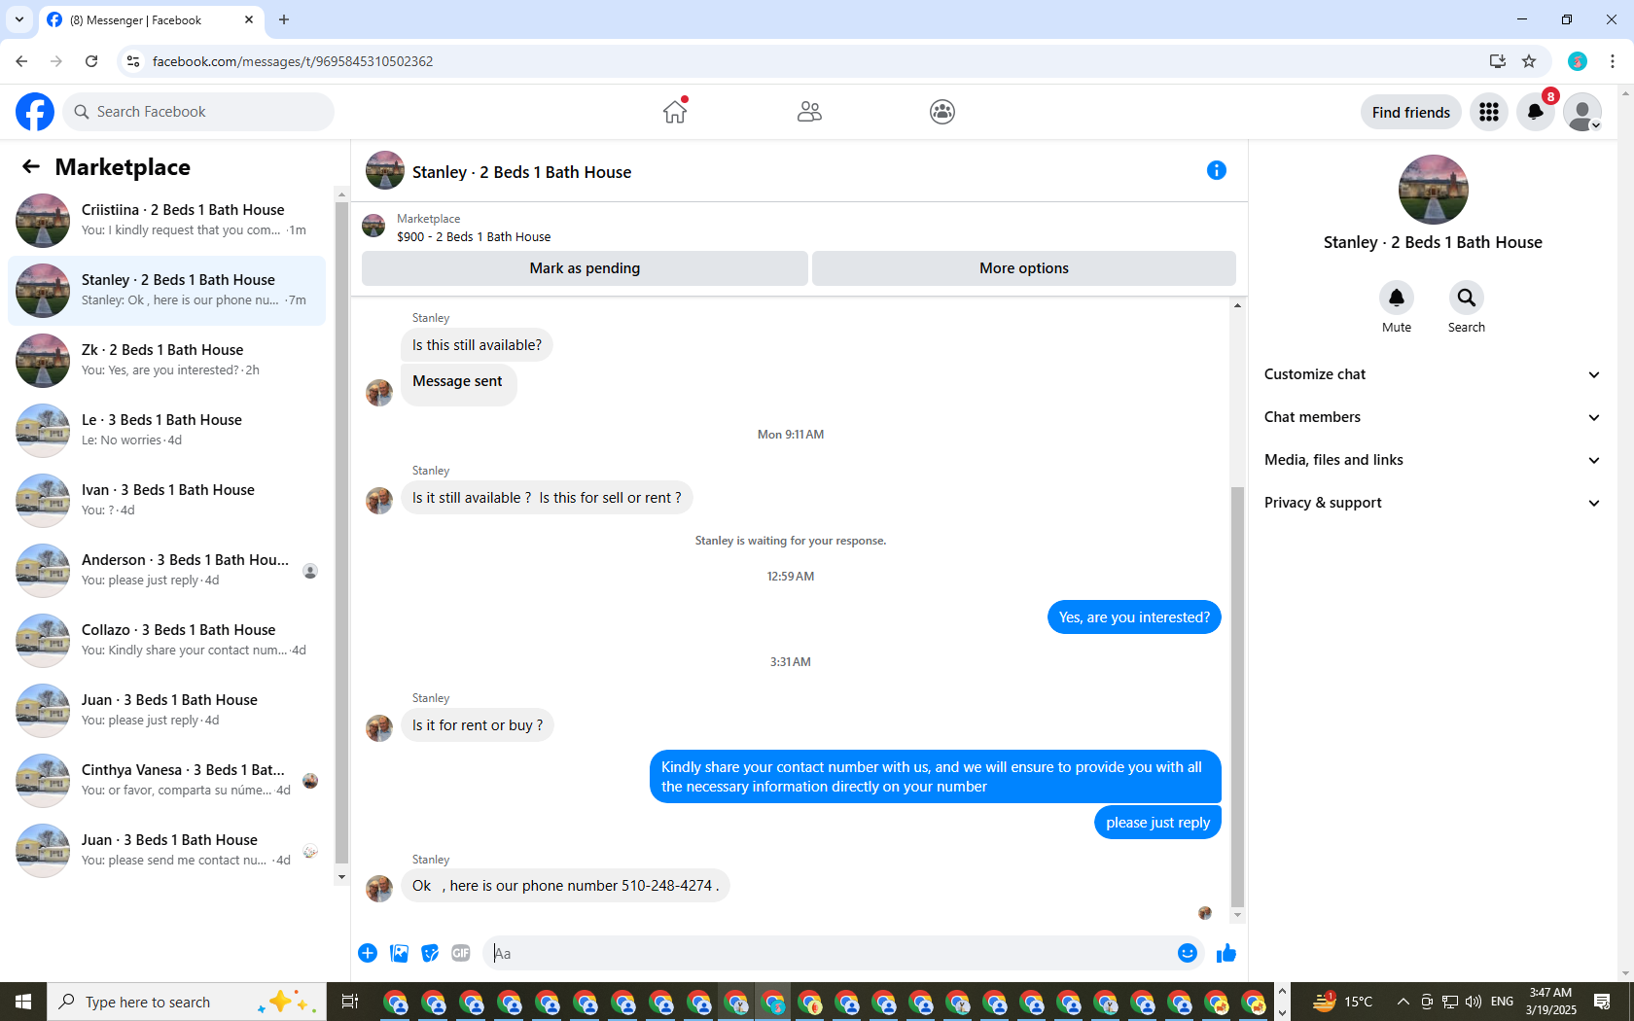Open Zk 2 Beds 1 Bath conversation

tap(167, 361)
